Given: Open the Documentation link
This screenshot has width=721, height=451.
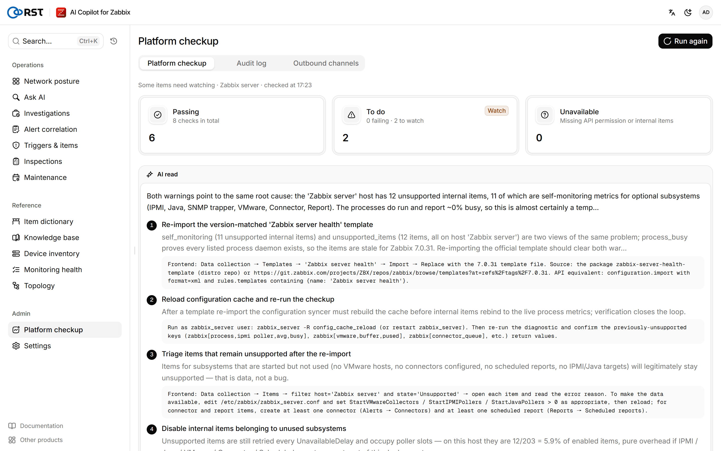Looking at the screenshot, I should tap(36, 426).
